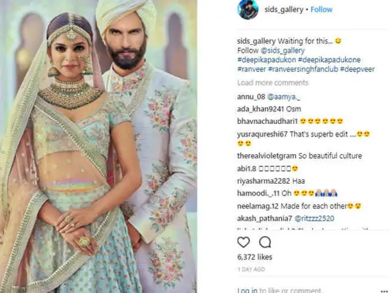This screenshot has height=293, width=391.
Task: Follow the sids_gallery account
Action: click(321, 9)
